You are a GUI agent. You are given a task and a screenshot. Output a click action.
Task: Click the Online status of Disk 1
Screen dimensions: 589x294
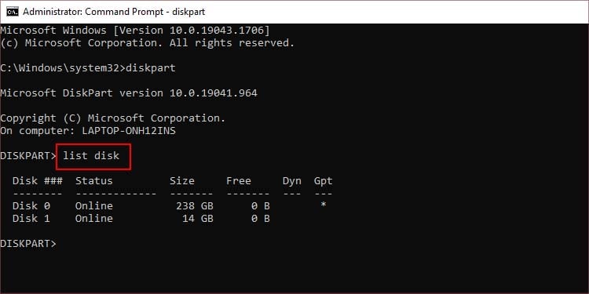point(94,218)
